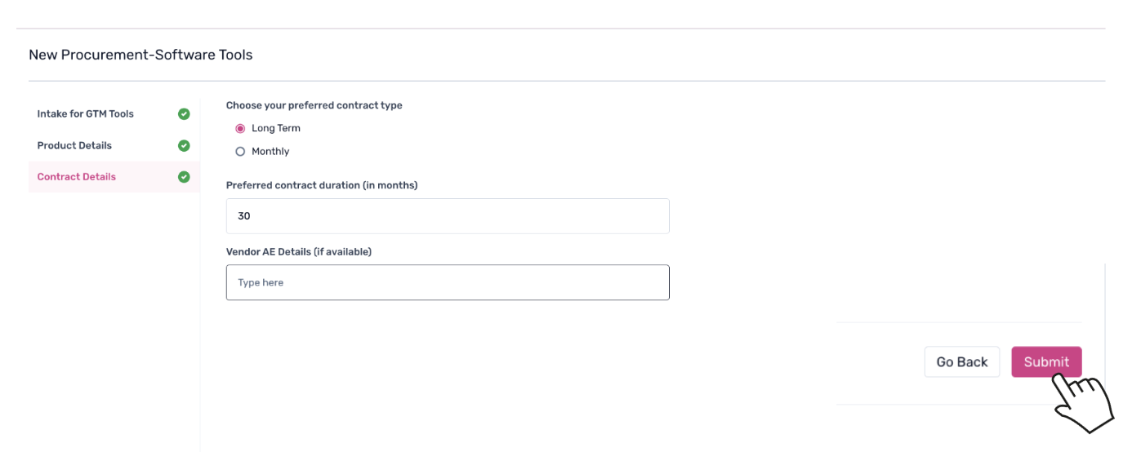Click the hand pointer cursor graphic

[1084, 401]
